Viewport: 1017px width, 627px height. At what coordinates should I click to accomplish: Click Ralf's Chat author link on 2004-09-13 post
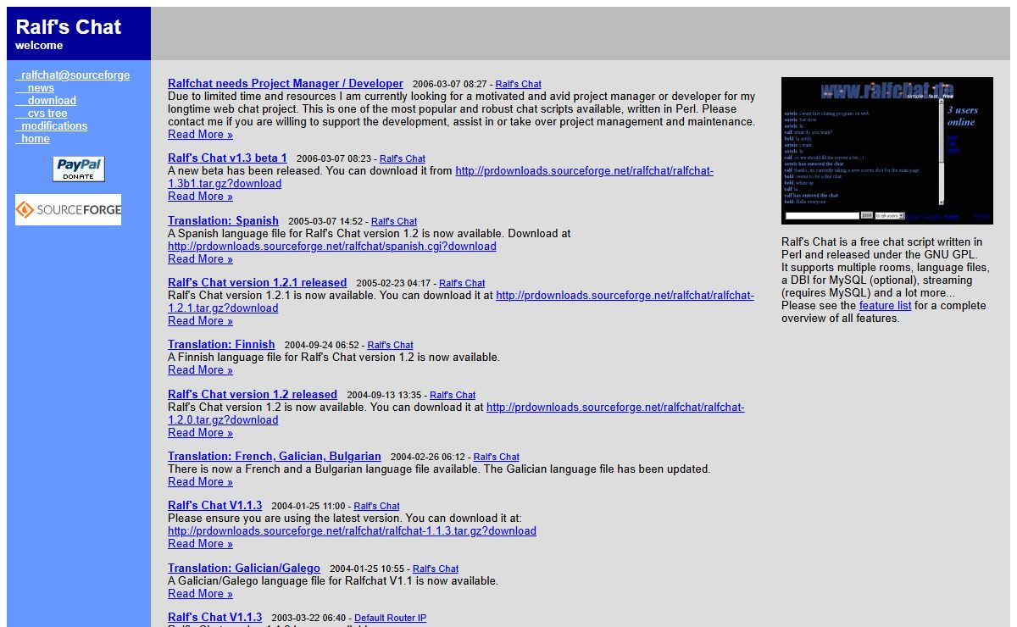[x=453, y=395]
